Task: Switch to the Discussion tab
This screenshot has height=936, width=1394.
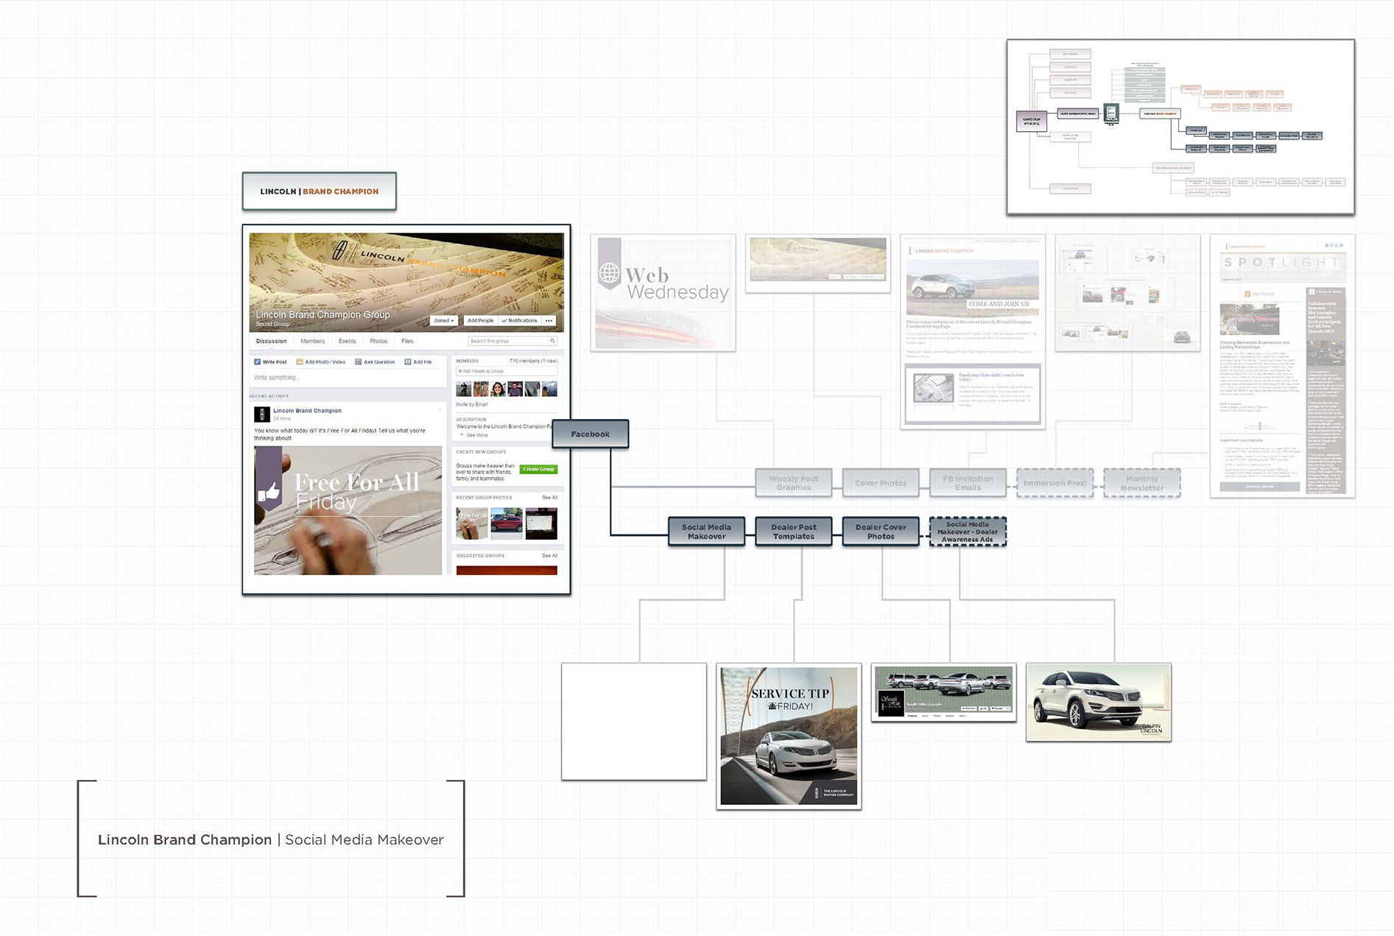Action: (271, 341)
